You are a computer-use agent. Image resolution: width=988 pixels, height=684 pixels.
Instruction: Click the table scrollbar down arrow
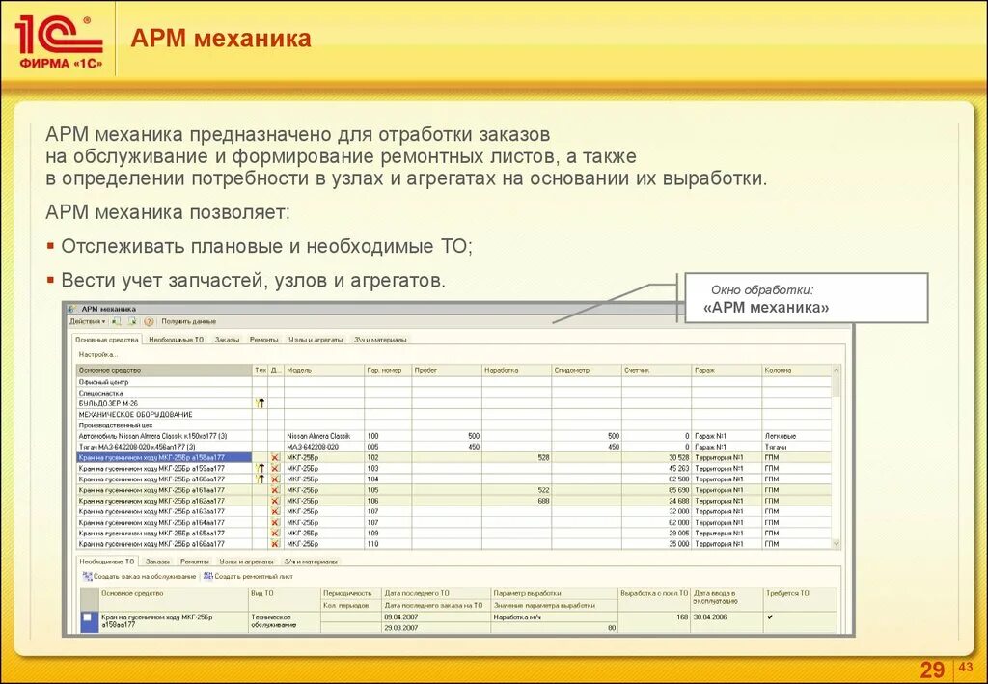(837, 543)
